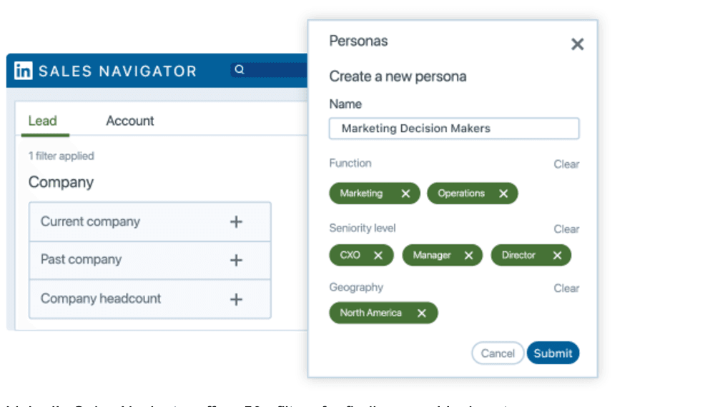Clear the Seniority level selections
Screen dimensions: 715x407
pyautogui.click(x=566, y=229)
